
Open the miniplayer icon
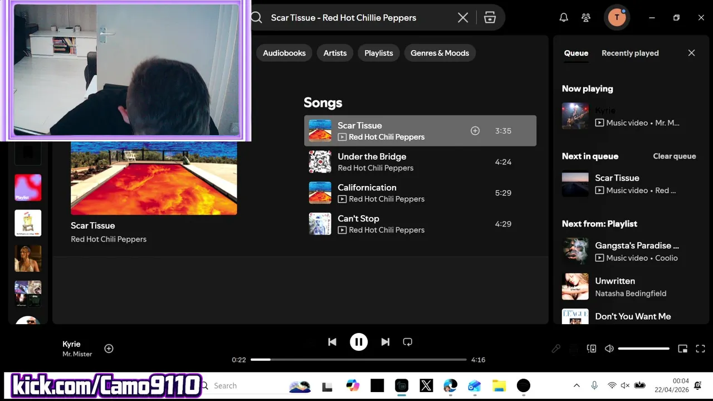point(683,349)
